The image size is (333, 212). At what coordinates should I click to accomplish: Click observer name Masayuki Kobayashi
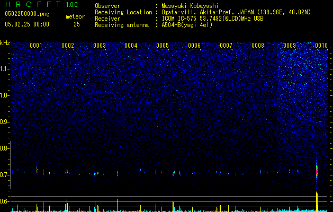[x=190, y=6]
